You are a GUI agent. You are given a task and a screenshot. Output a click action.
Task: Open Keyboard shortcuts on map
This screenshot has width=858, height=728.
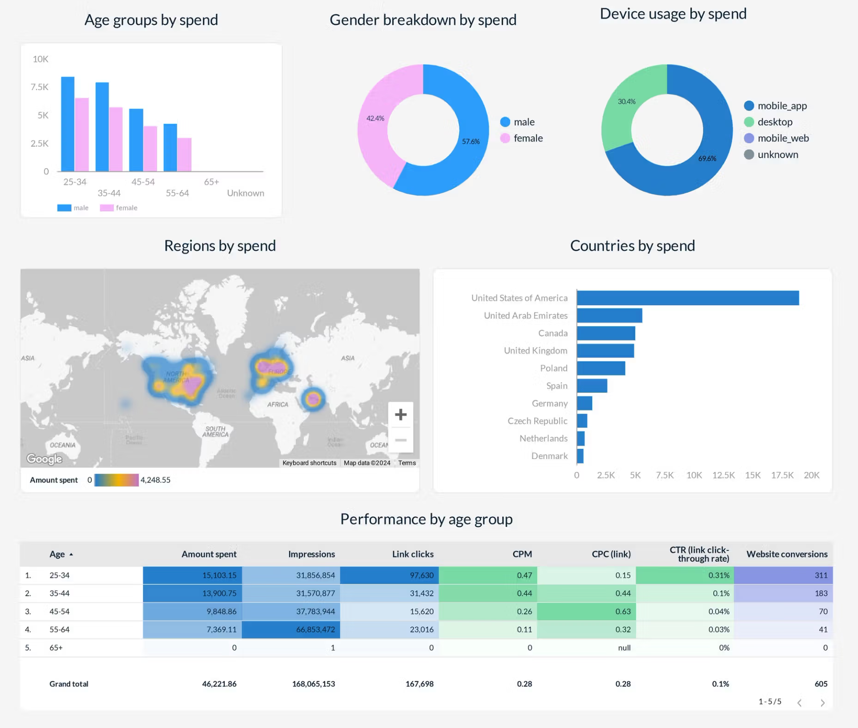click(309, 463)
